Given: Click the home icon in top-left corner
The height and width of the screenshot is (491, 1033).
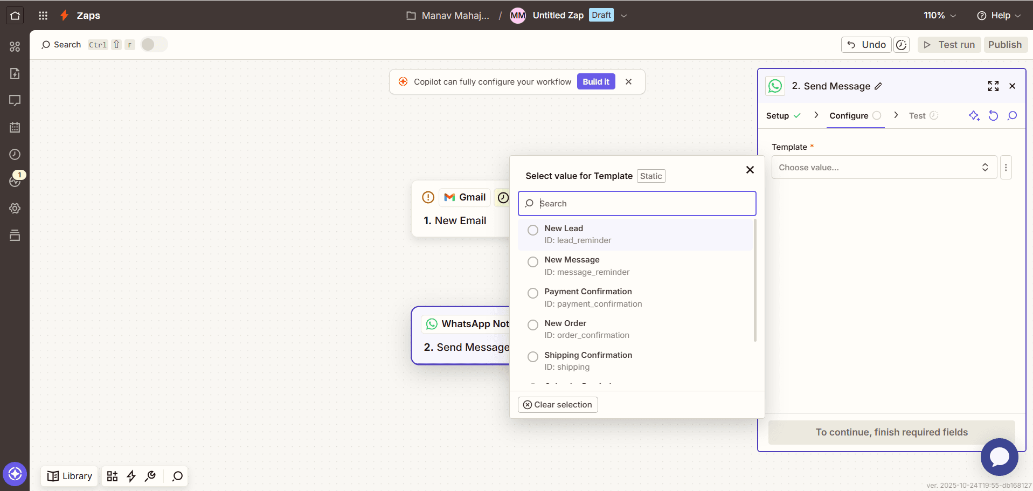Looking at the screenshot, I should (15, 15).
